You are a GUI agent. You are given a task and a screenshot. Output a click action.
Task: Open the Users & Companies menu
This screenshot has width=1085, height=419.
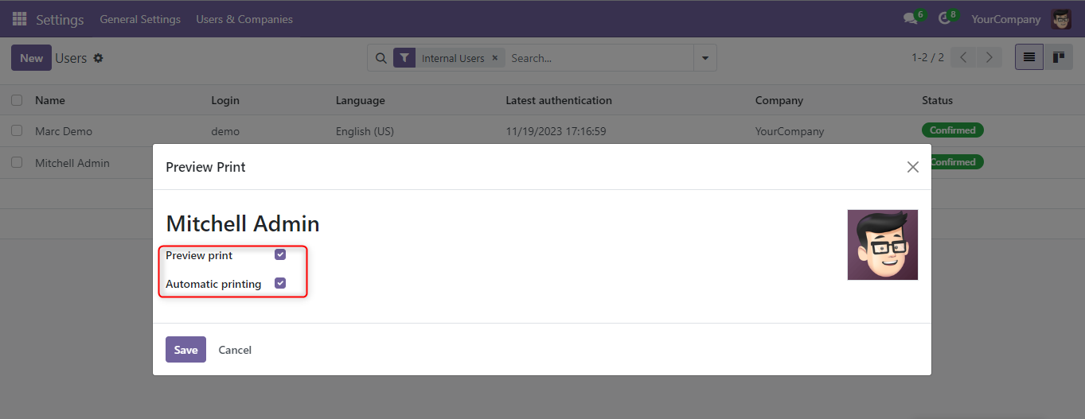244,19
